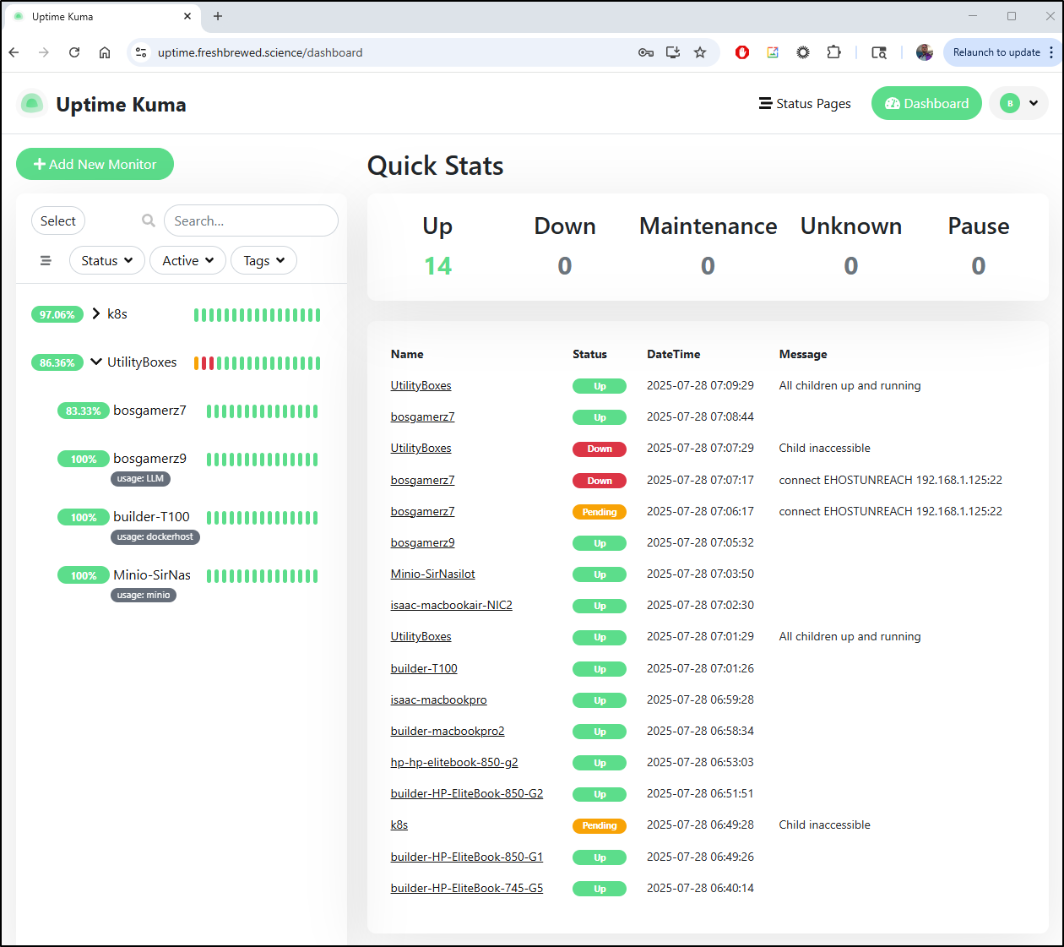Click the browser profile avatar

tap(925, 52)
